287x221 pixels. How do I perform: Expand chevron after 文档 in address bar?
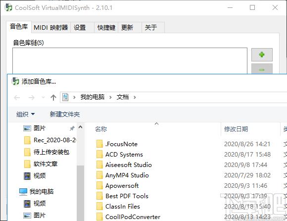(135, 97)
